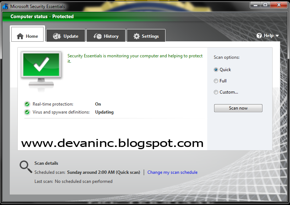Screen dimensions: 290x205
Task: Open the Home tab
Action: [x=27, y=34]
